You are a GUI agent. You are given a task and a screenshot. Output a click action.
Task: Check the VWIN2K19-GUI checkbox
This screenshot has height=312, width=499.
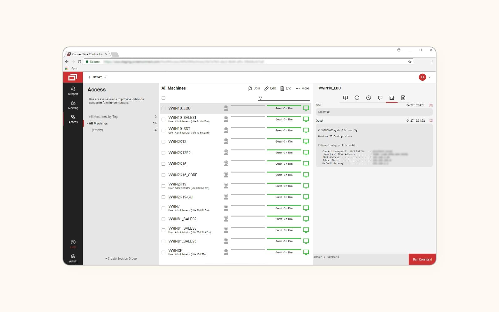pos(163,197)
